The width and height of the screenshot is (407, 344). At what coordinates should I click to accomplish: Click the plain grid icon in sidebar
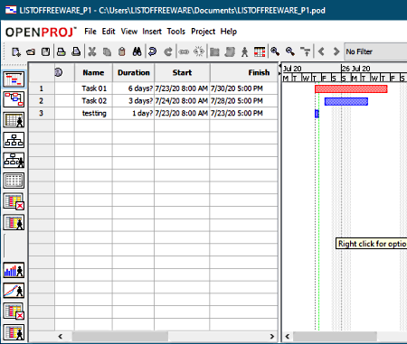[x=14, y=181]
